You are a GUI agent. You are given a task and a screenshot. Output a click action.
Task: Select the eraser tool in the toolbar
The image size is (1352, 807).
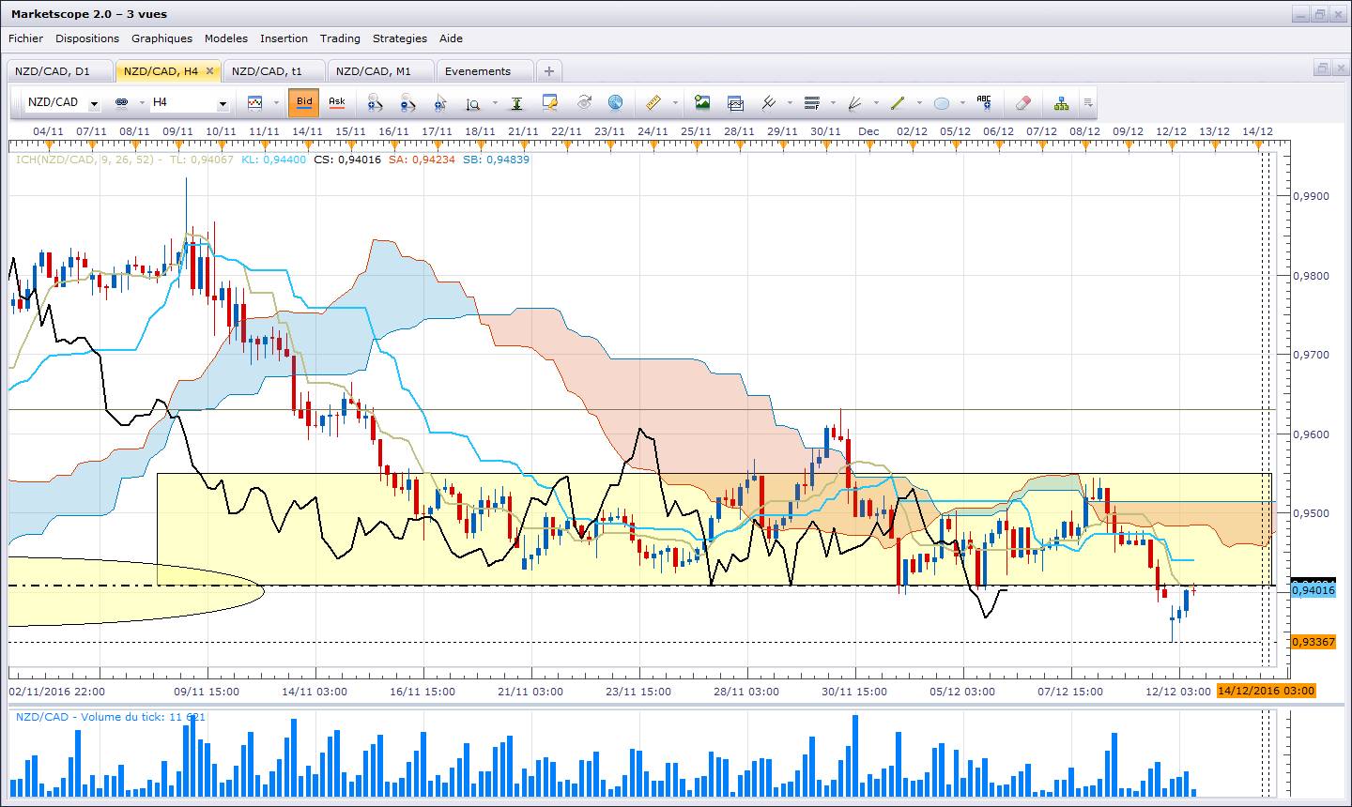coord(1023,102)
